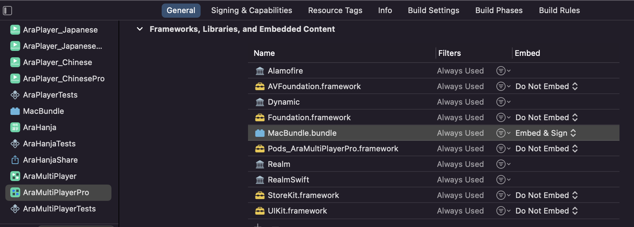Click the AraHanjaTests test icon
634x227 pixels.
(x=15, y=144)
